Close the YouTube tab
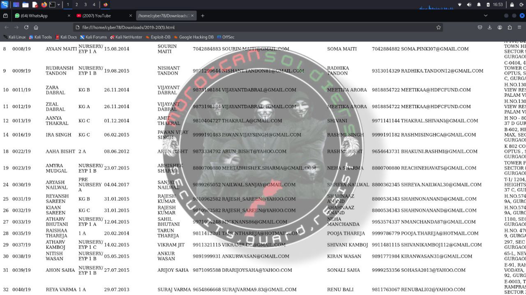 pyautogui.click(x=131, y=16)
